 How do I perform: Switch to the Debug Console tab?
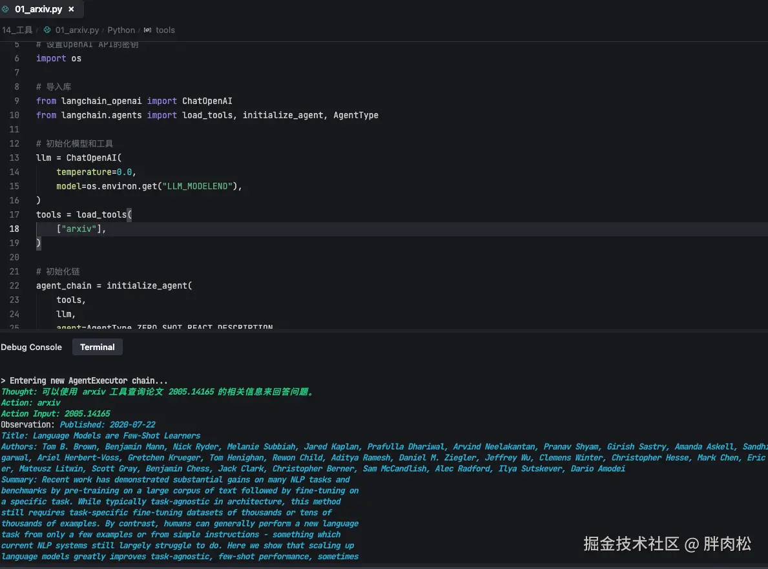coord(32,347)
